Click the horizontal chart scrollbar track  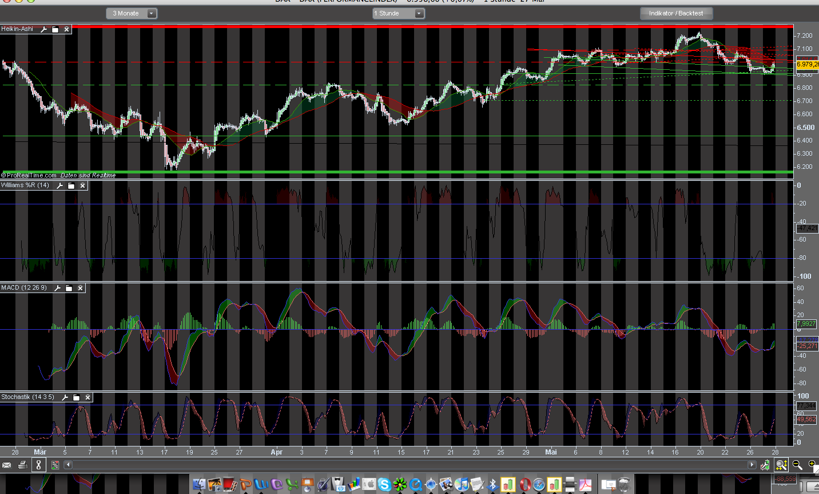(x=410, y=465)
